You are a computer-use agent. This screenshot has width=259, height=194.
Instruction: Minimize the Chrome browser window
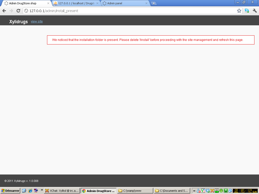[x=238, y=2]
